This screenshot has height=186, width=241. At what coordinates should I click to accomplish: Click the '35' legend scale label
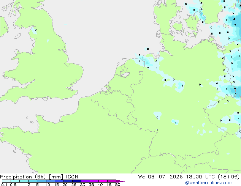(x=91, y=184)
